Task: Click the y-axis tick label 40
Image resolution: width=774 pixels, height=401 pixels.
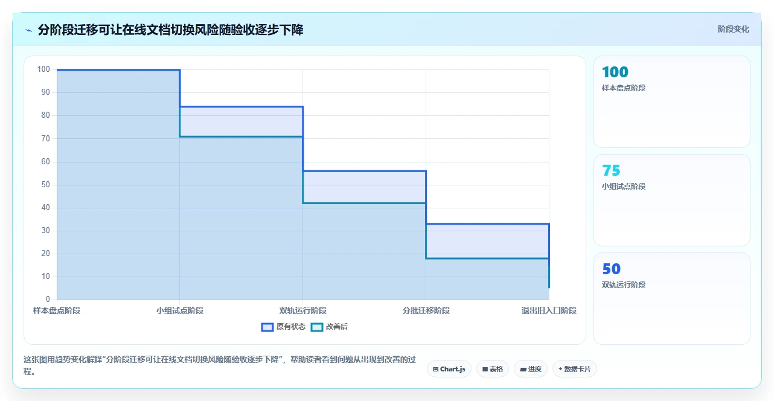Action: point(45,207)
